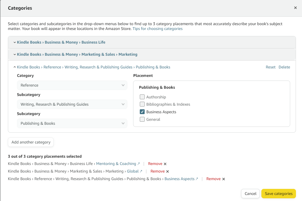Viewport: 302px width, 201px height.
Task: Open the Mentoring & Coaching link
Action: tap(116, 164)
